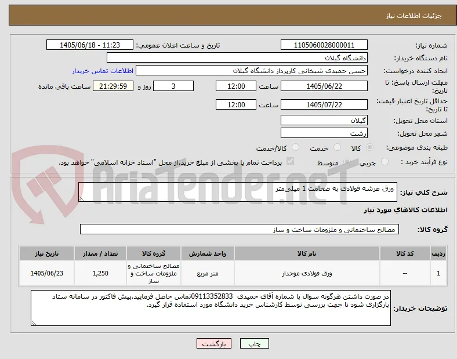Click need number field 1105060028000011

(x=324, y=45)
